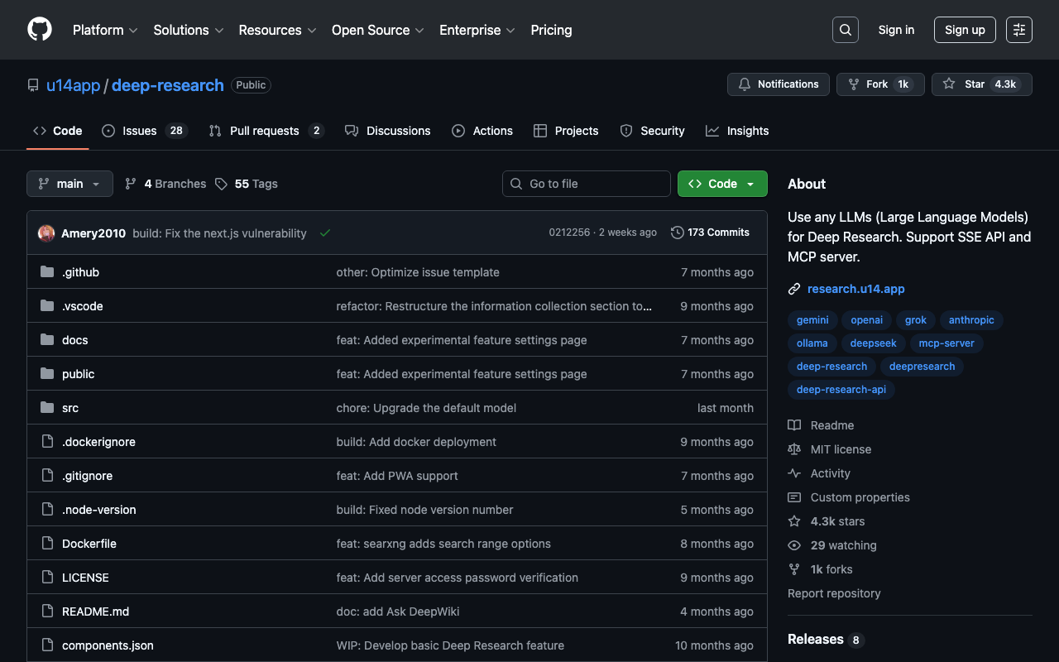Open appearance settings icon in header
The image size is (1059, 662).
point(1018,30)
